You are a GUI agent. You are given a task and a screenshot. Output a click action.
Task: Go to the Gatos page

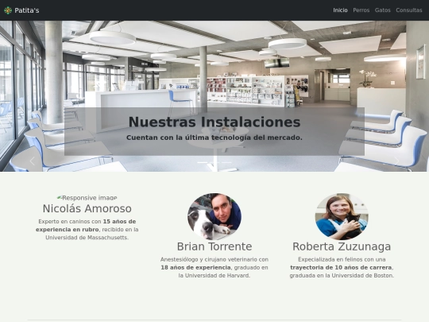point(382,10)
